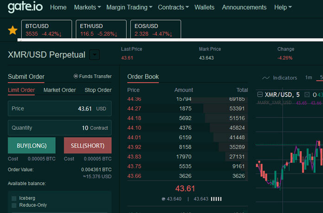Click order book price 44.10
This screenshot has width=323, height=213.
[x=134, y=128]
